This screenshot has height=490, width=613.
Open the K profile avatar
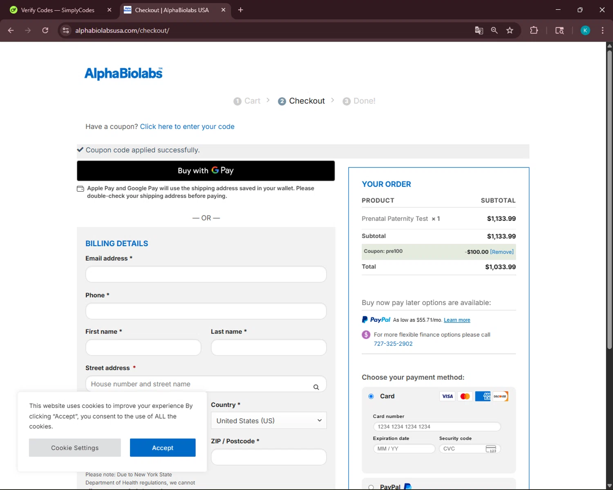coord(585,30)
